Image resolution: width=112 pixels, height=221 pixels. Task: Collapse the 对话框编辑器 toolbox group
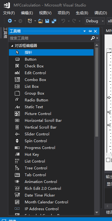(12, 46)
